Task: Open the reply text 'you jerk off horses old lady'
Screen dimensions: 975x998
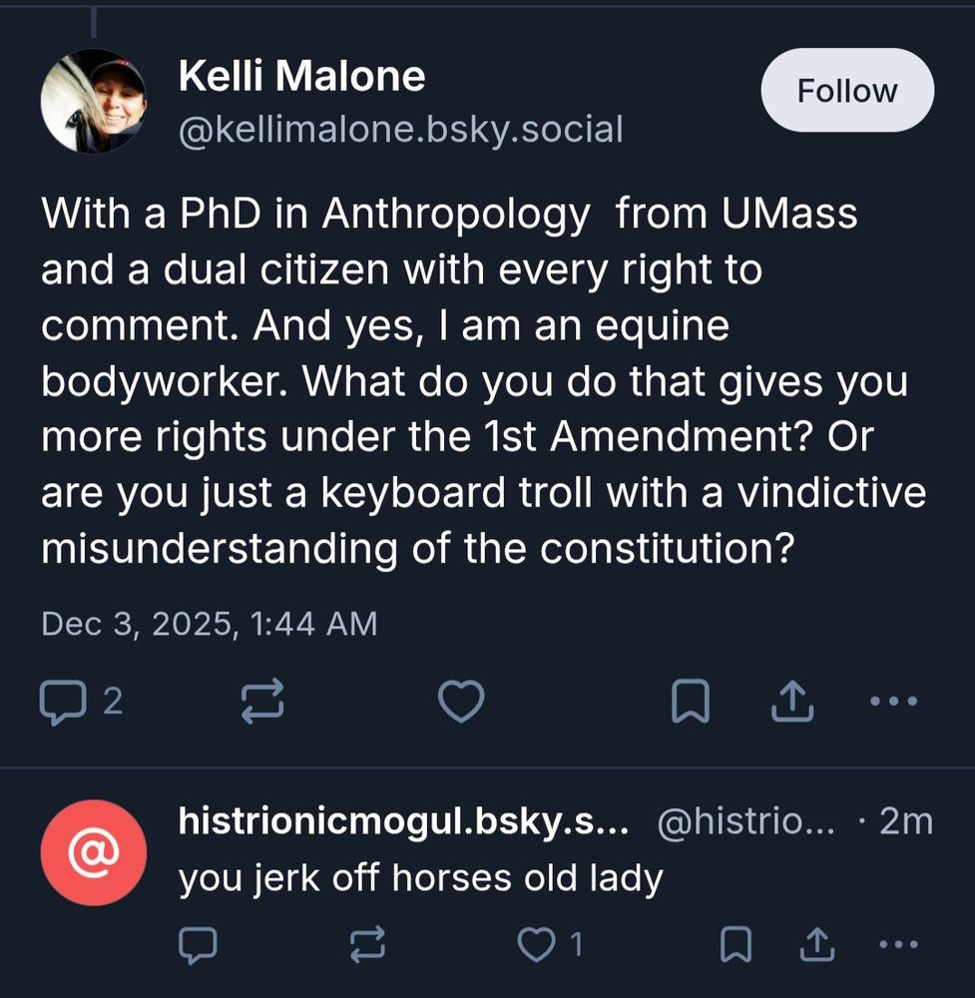Action: click(x=420, y=879)
